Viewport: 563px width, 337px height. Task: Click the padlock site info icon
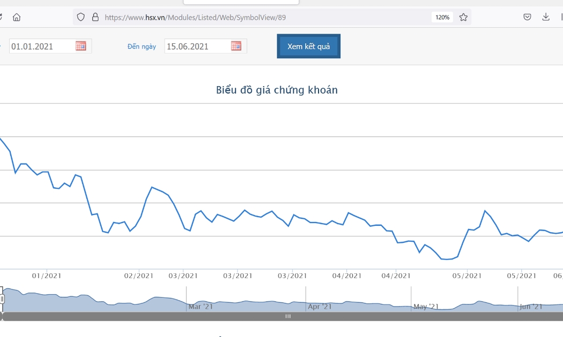click(x=95, y=17)
